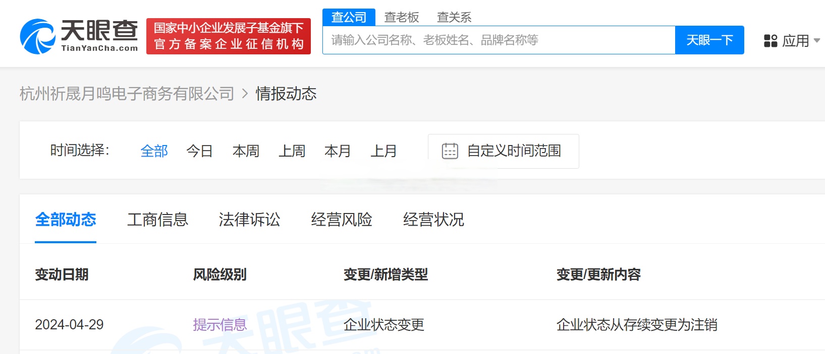The height and width of the screenshot is (354, 825).
Task: Open 杭州祈晟月鸣电子商务有限公司 breadcrumb link
Action: pyautogui.click(x=127, y=94)
